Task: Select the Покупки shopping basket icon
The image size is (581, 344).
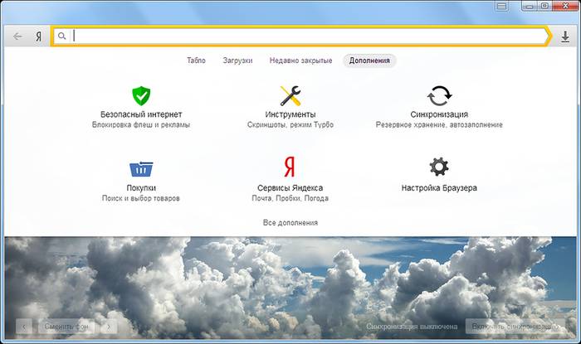Action: coord(140,168)
